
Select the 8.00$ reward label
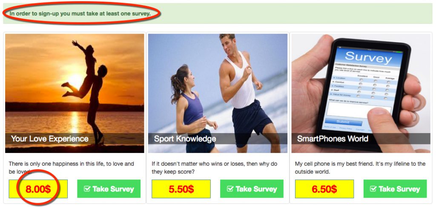(38, 189)
